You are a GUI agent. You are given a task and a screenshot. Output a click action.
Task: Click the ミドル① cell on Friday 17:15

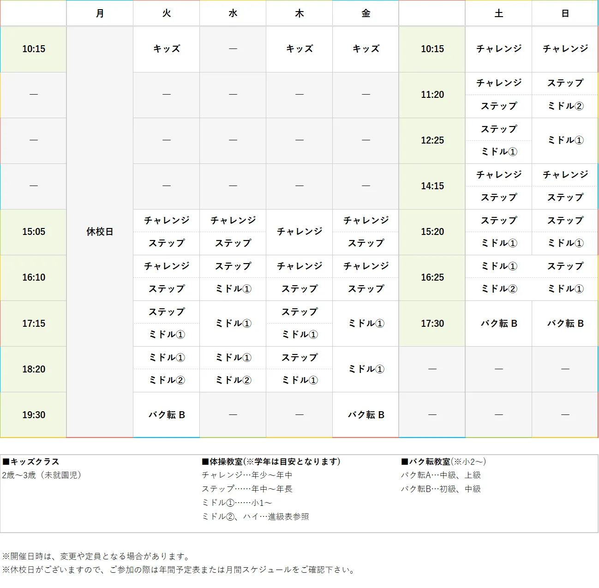(365, 324)
